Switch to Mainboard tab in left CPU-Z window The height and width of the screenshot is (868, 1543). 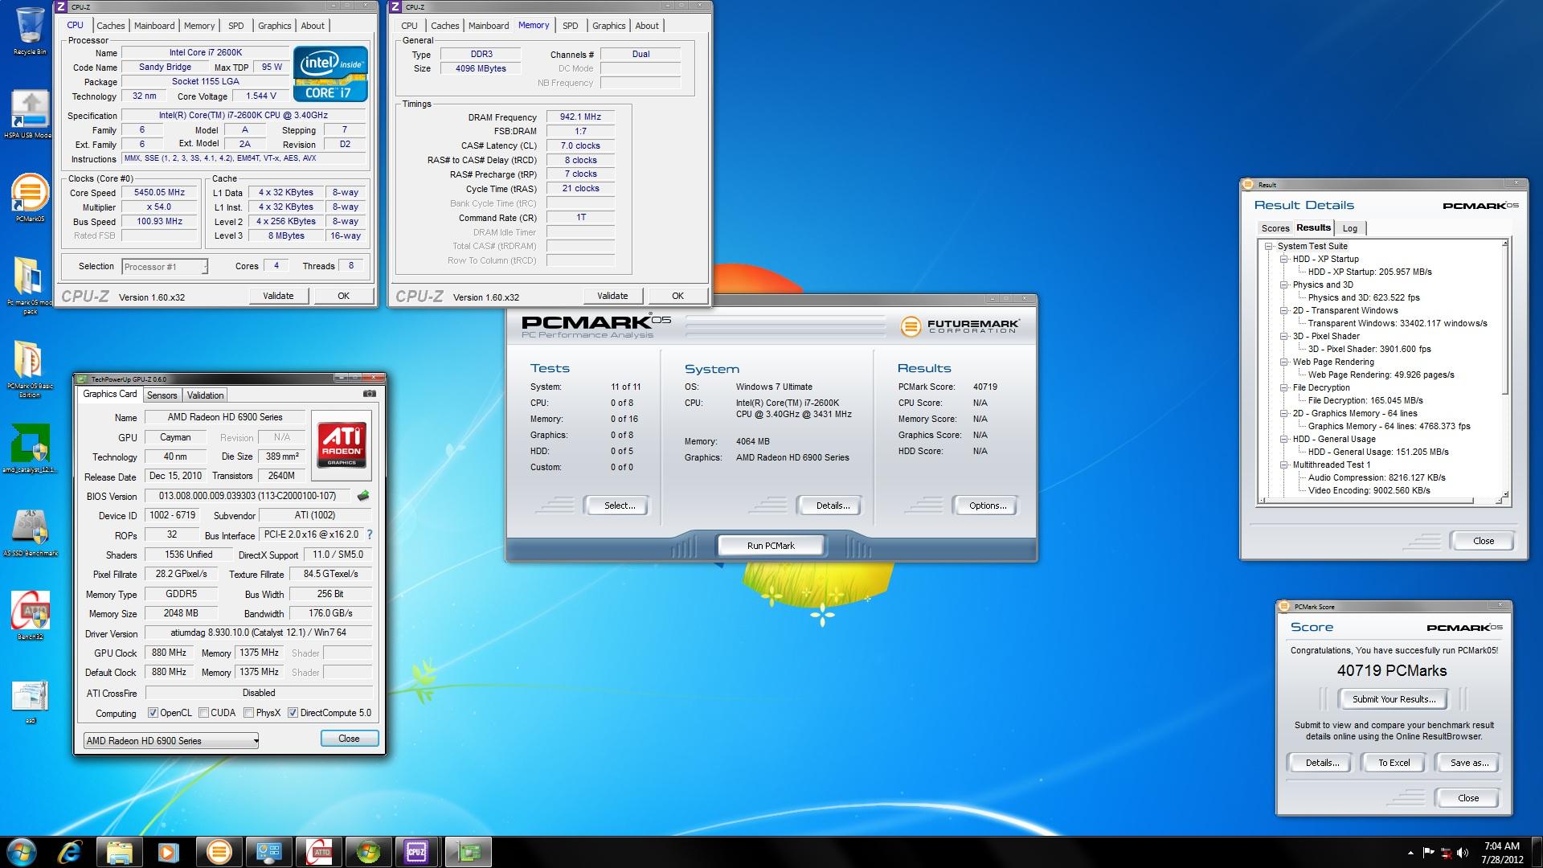point(154,26)
